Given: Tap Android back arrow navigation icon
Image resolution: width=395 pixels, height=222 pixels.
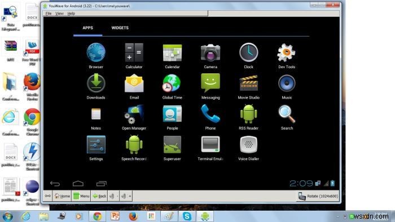Looking at the screenshot, I should 55,184.
